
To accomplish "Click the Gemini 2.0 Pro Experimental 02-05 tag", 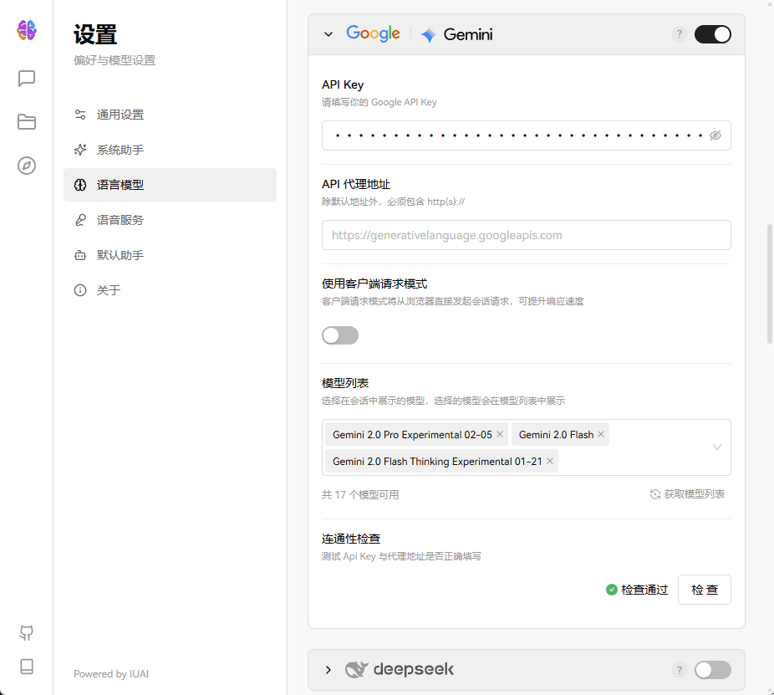I will pyautogui.click(x=416, y=434).
